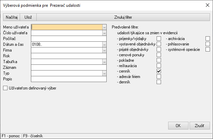Confirm the dialog with OK
213x139 pixels.
178,126
